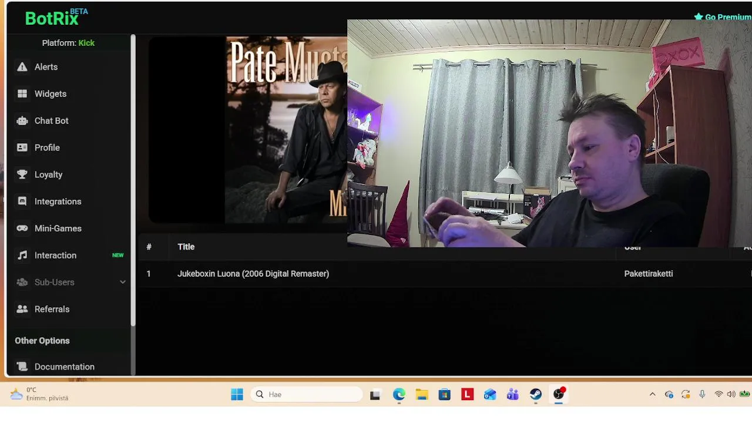Click the Profile card icon

pos(22,147)
